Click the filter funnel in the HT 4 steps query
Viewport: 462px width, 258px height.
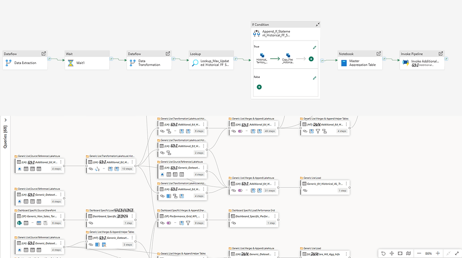pyautogui.click(x=318, y=131)
